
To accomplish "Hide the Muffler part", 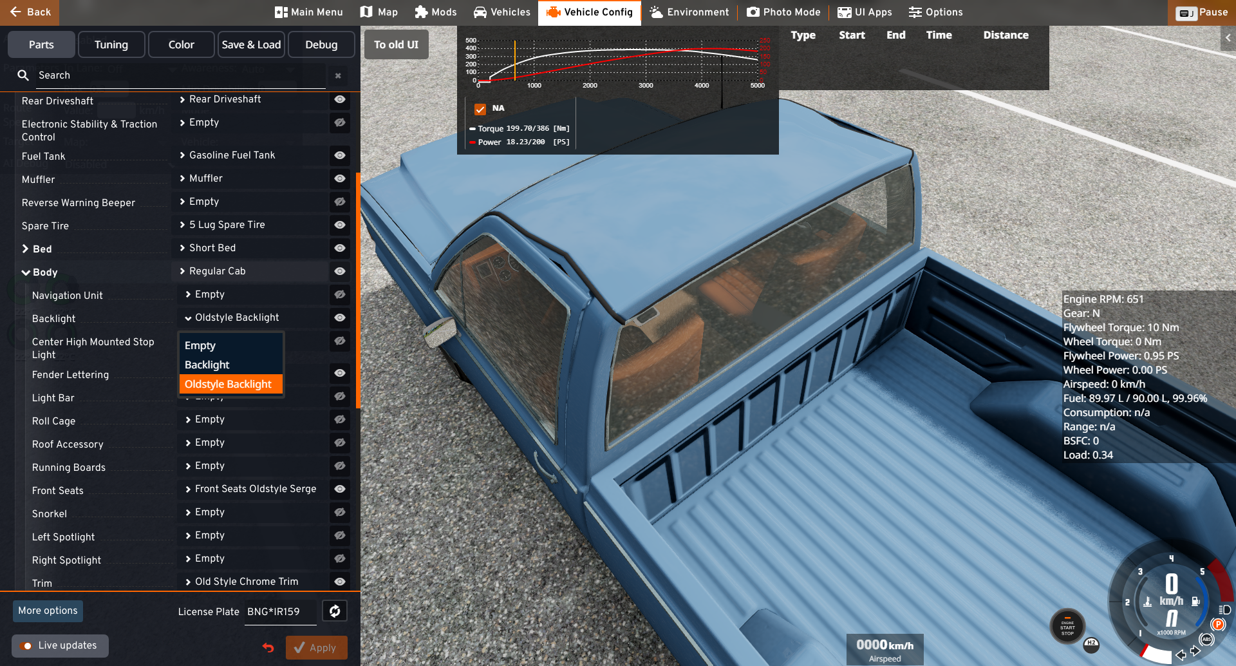I will [340, 178].
